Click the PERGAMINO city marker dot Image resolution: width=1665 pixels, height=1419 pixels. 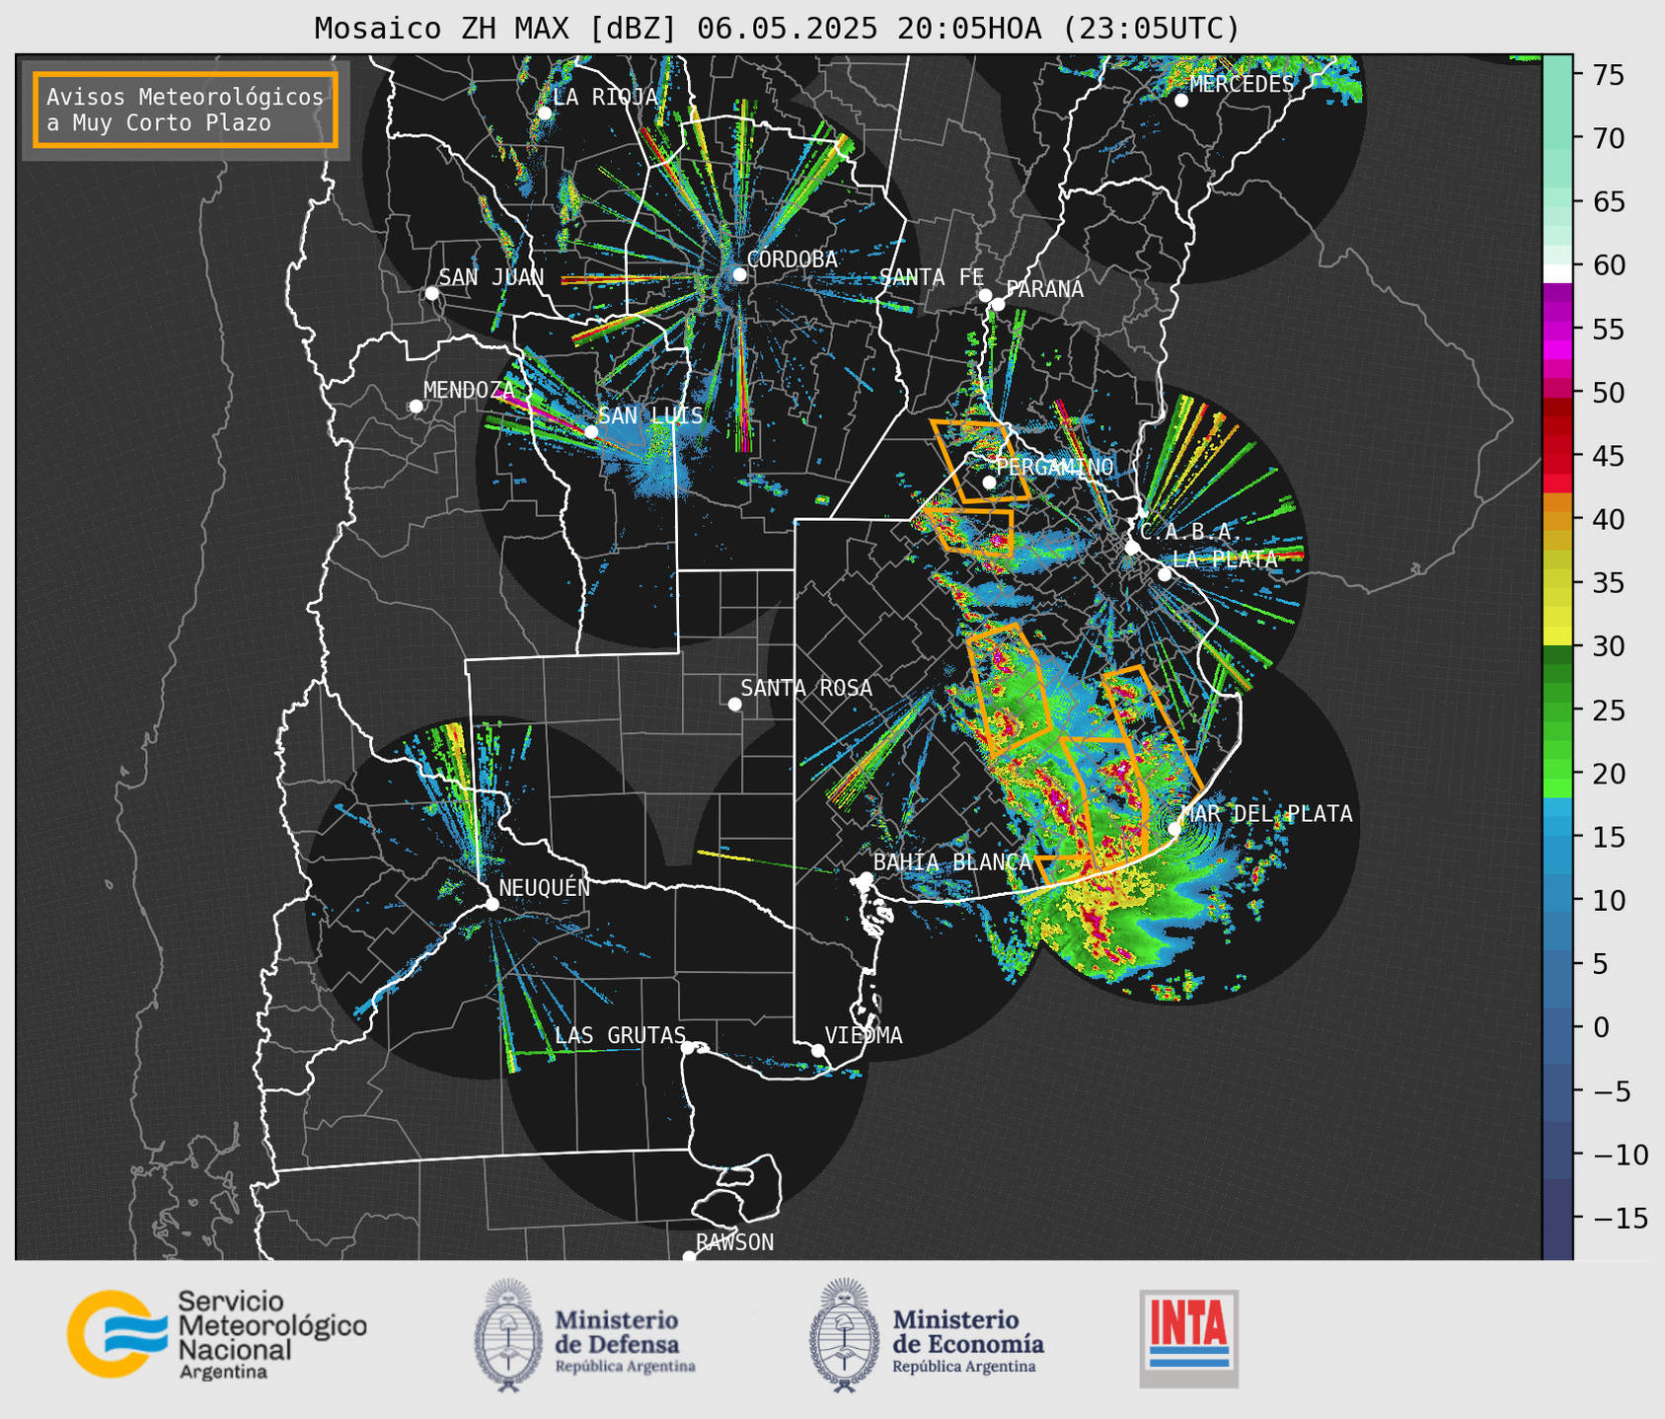(989, 483)
